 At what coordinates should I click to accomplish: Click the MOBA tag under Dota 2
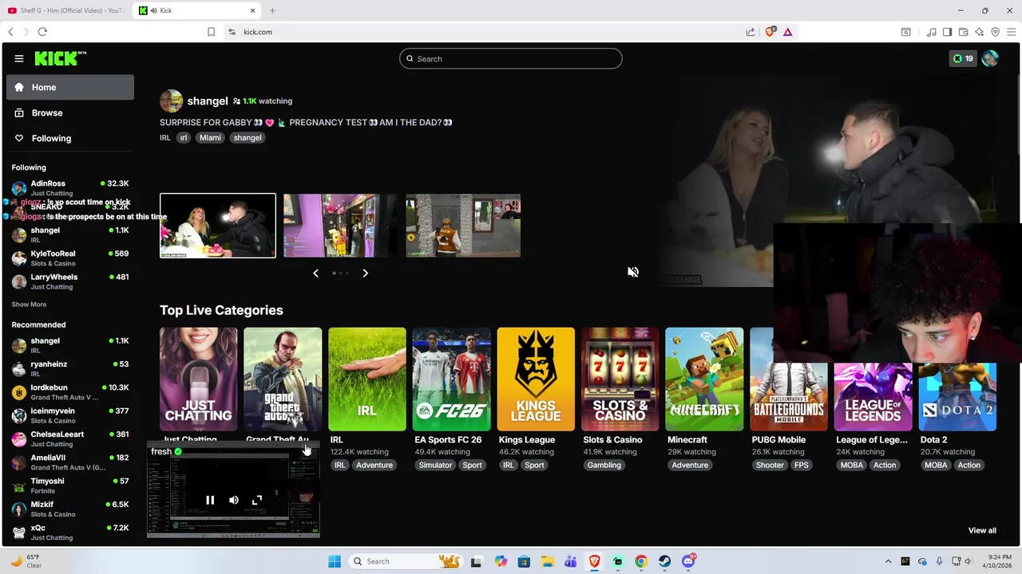(x=936, y=466)
